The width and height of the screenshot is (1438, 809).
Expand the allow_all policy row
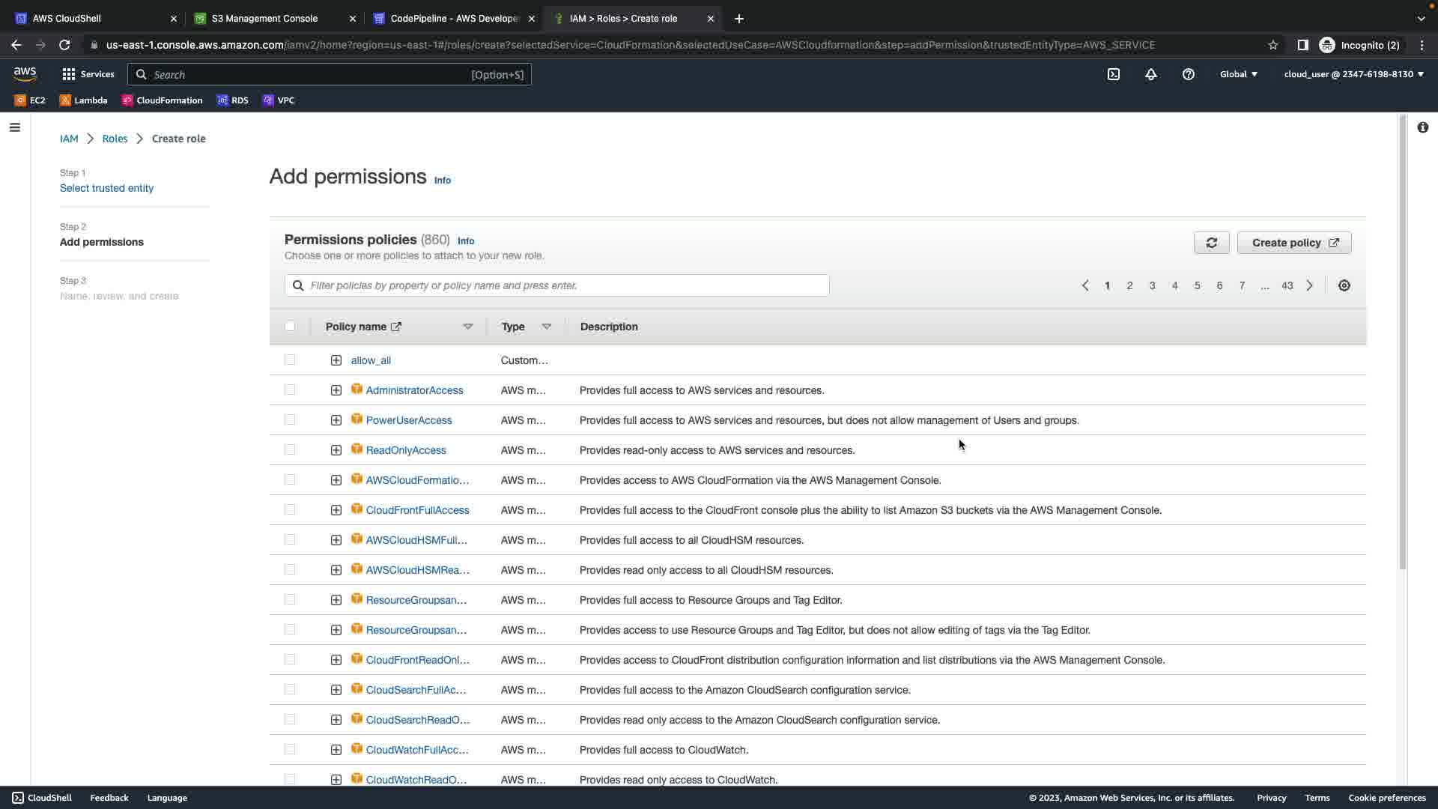[x=336, y=360]
